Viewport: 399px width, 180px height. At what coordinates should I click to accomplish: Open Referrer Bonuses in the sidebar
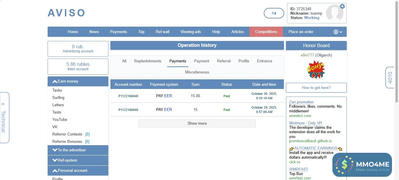pos(67,142)
